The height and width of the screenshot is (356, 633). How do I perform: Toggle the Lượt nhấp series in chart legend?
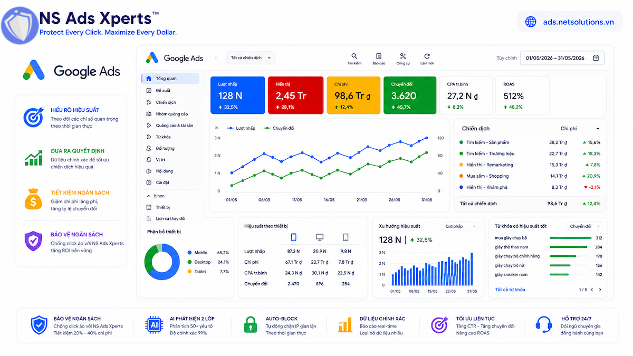pos(241,128)
